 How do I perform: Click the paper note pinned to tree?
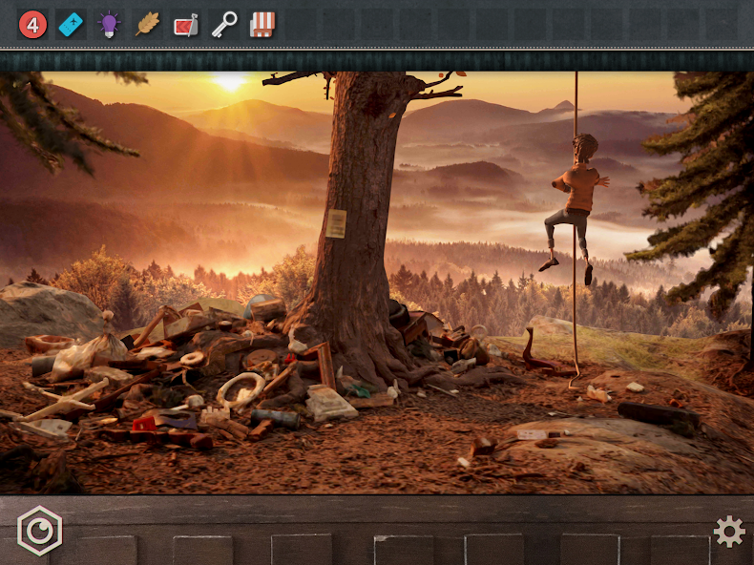(336, 223)
